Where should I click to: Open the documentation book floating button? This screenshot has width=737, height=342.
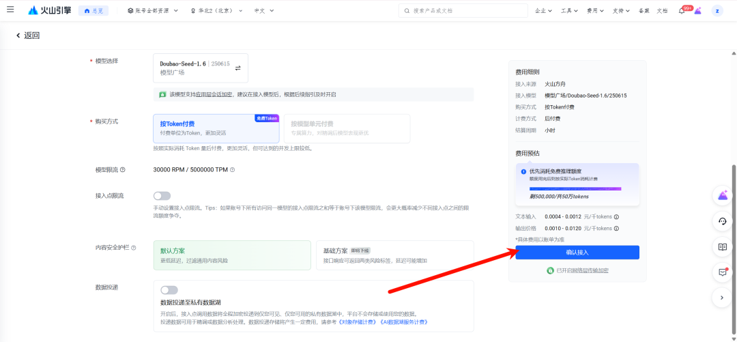click(x=723, y=246)
